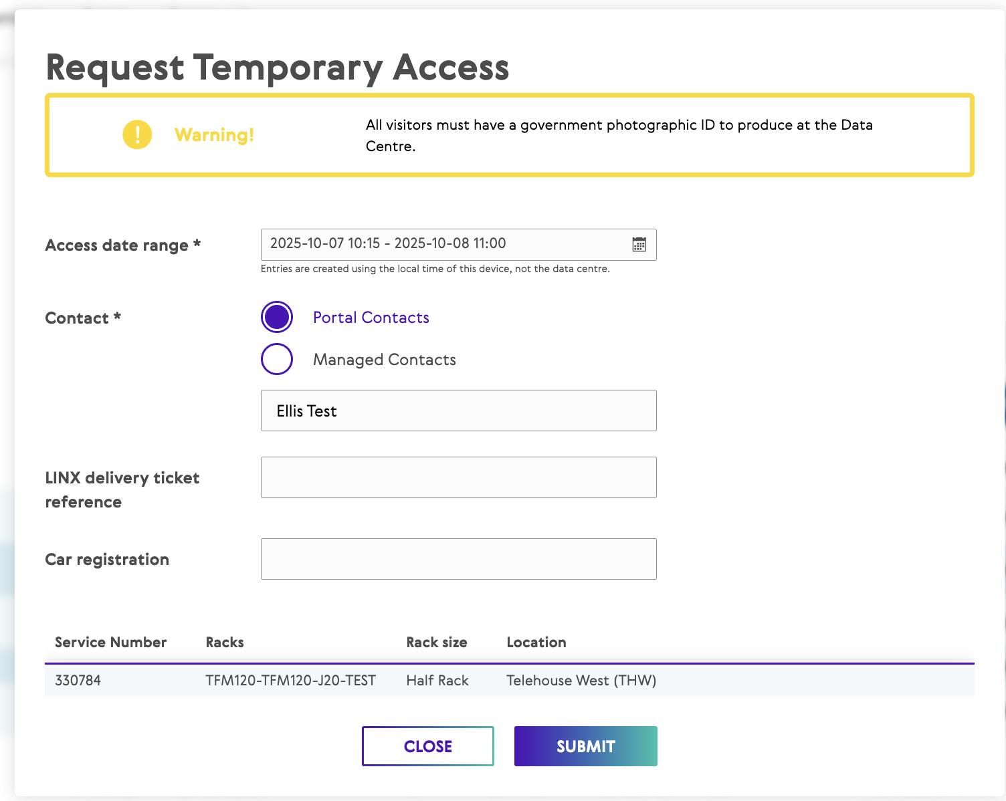
Task: Click the access date range text field
Action: click(441, 244)
